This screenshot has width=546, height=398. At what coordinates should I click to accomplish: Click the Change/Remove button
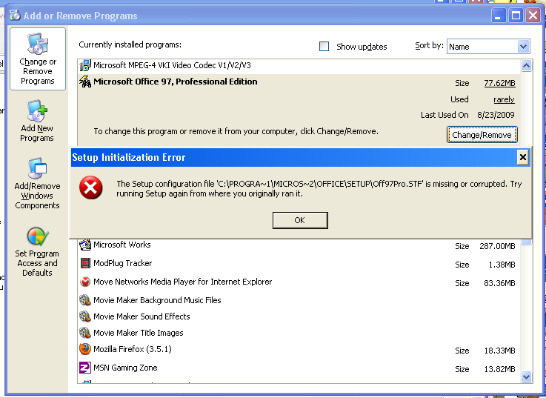[482, 135]
